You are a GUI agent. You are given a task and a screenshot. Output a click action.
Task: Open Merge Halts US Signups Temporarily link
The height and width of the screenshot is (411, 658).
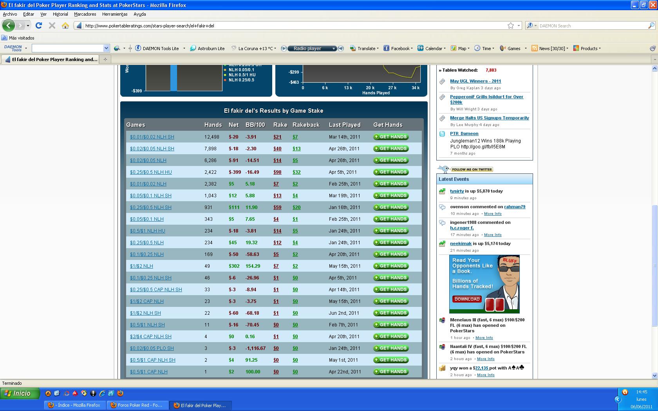coord(490,118)
